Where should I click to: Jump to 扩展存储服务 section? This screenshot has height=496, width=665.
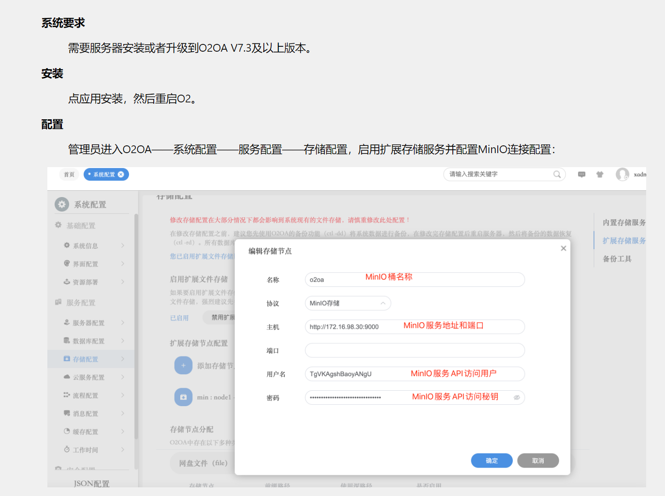pos(624,241)
